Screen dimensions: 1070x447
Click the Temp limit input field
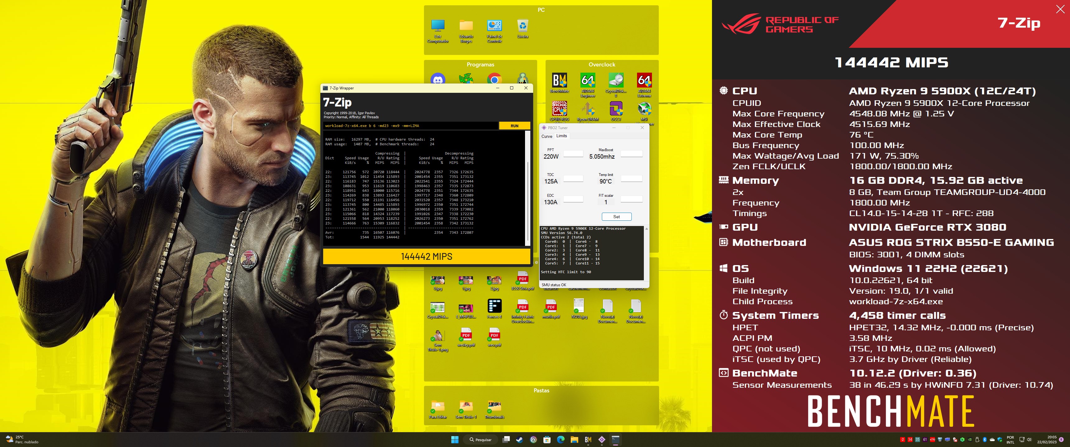pyautogui.click(x=631, y=179)
